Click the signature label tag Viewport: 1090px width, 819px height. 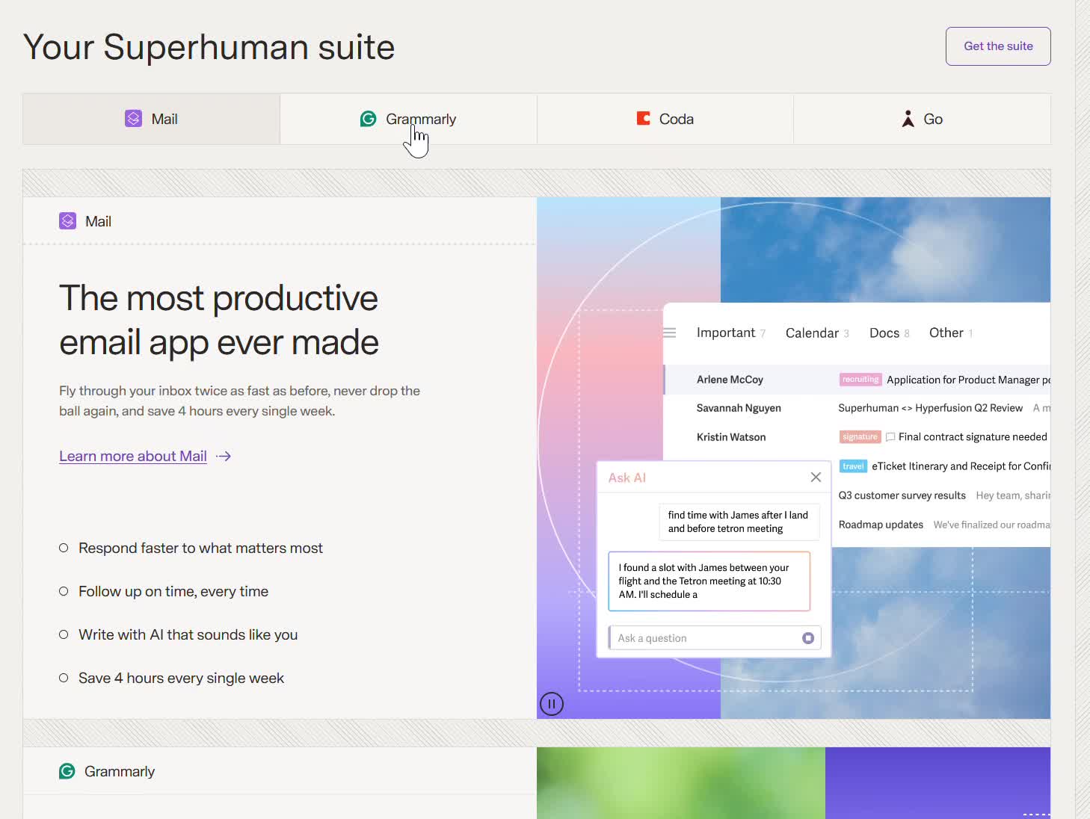860,437
